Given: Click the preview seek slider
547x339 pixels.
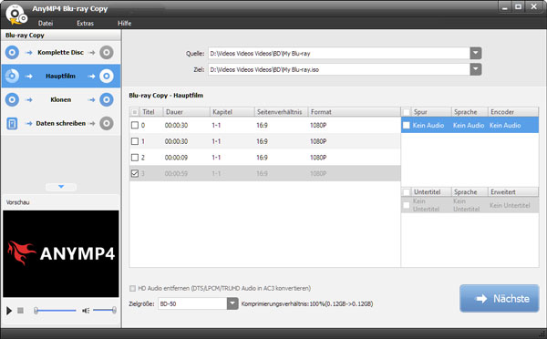Looking at the screenshot, I should tap(55, 311).
